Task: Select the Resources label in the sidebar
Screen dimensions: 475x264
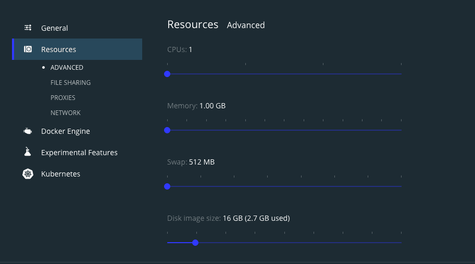Action: [58, 49]
